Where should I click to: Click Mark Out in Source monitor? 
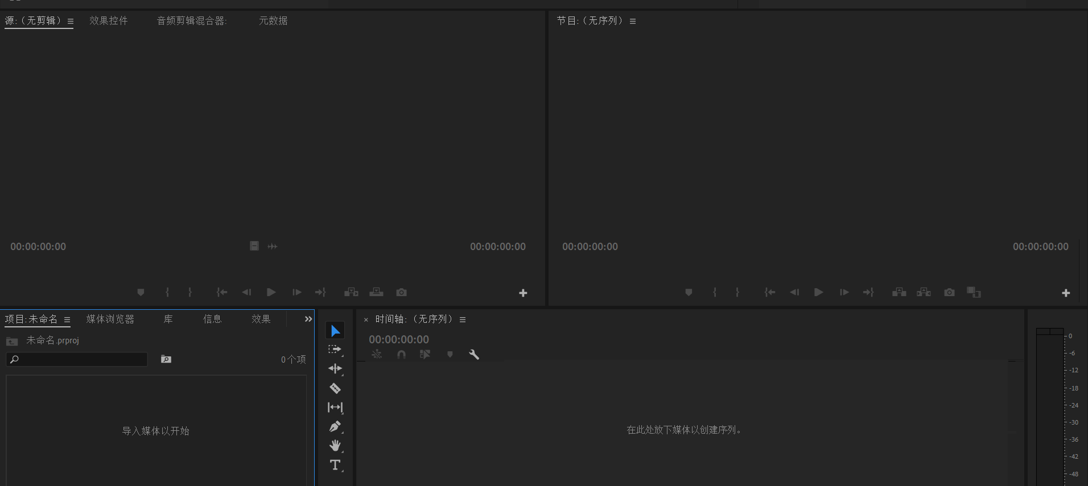click(190, 292)
